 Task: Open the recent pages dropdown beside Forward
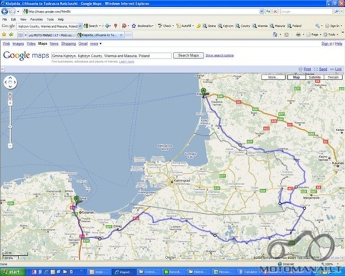(x=18, y=11)
